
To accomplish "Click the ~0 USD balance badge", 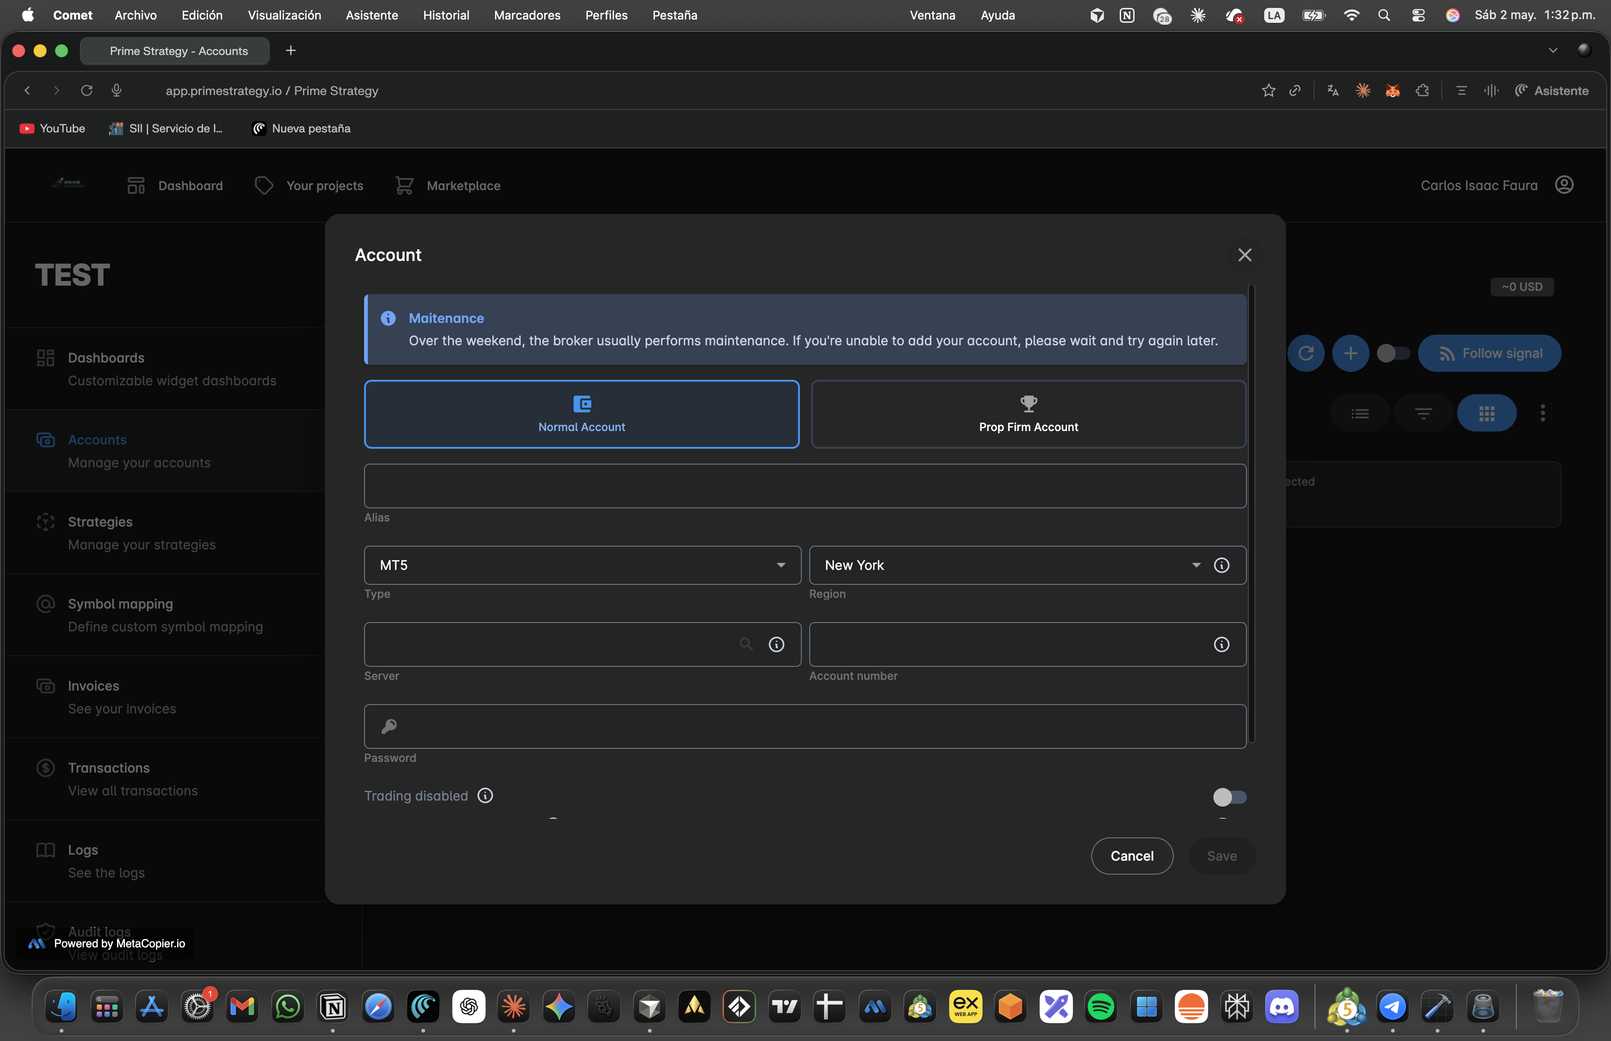I will click(x=1522, y=287).
